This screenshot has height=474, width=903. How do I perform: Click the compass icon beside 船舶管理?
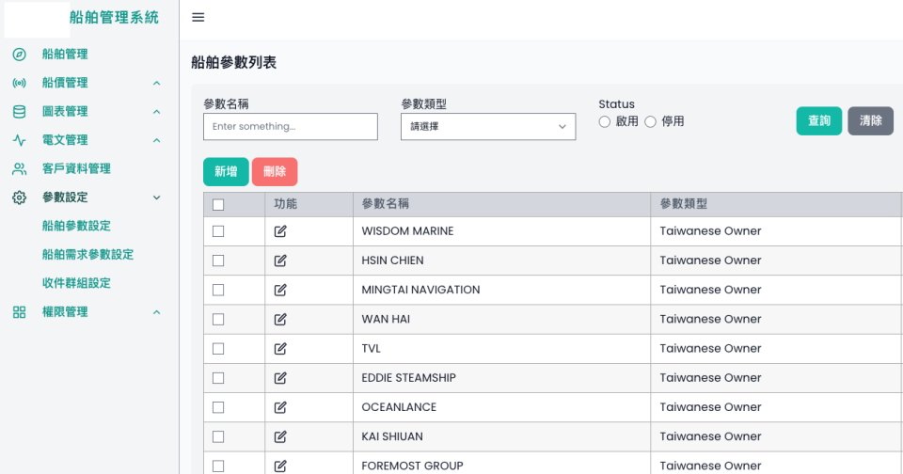coord(19,55)
